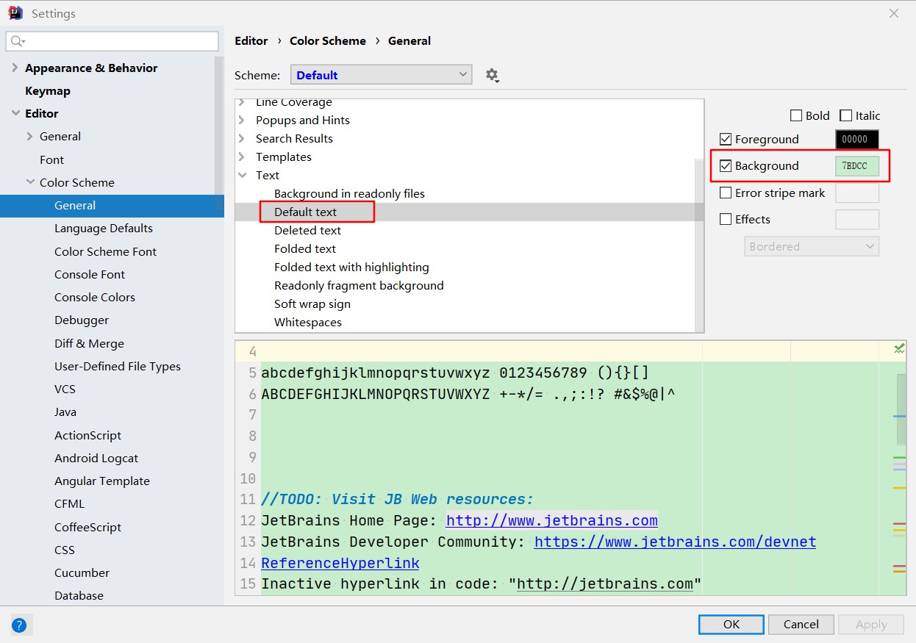Uncheck the Background checkbox

726,166
